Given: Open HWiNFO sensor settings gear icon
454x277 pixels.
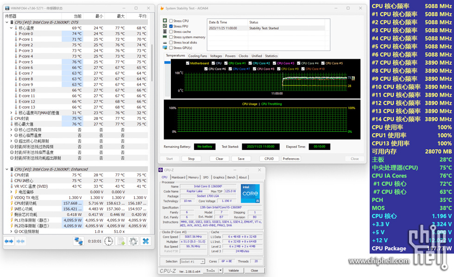Looking at the screenshot, I should (x=133, y=241).
